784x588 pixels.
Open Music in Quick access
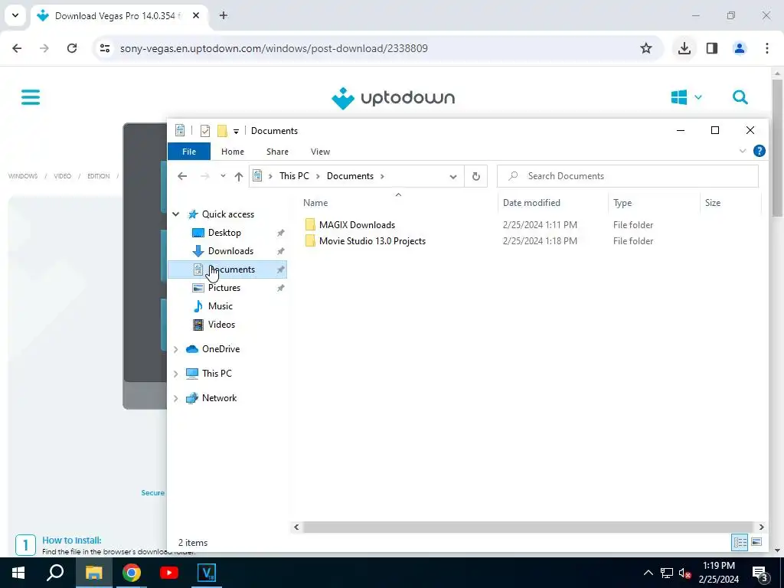[x=220, y=306]
